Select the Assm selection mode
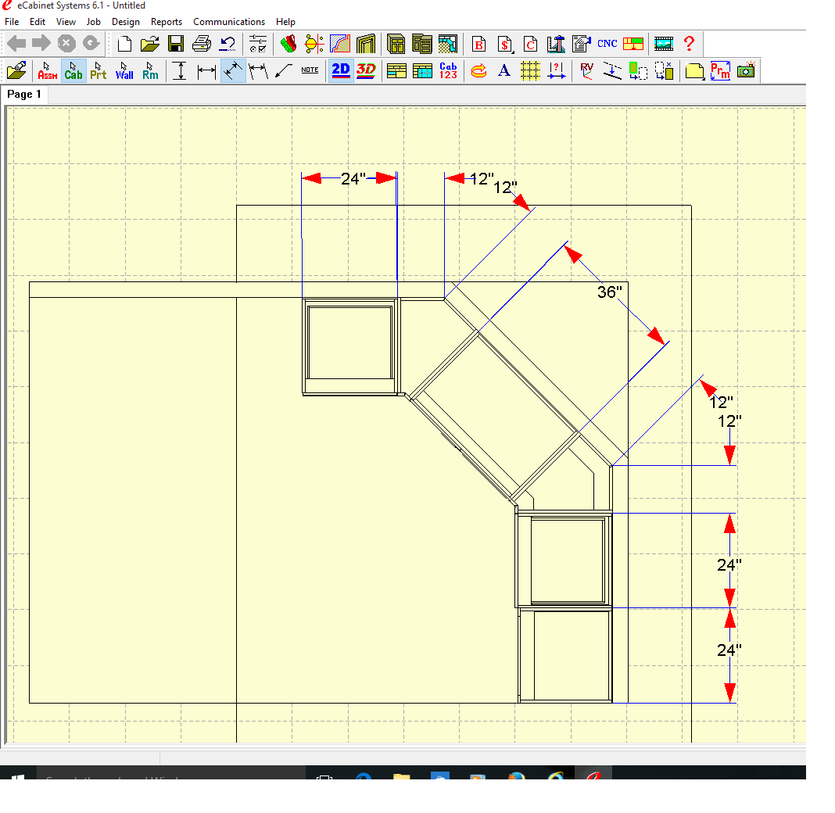This screenshot has height=813, width=835. [x=47, y=71]
